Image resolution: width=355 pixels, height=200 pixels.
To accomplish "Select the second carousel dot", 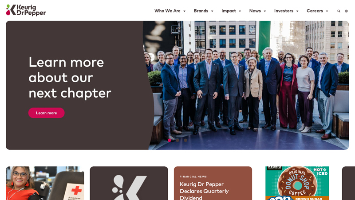I will (177, 140).
